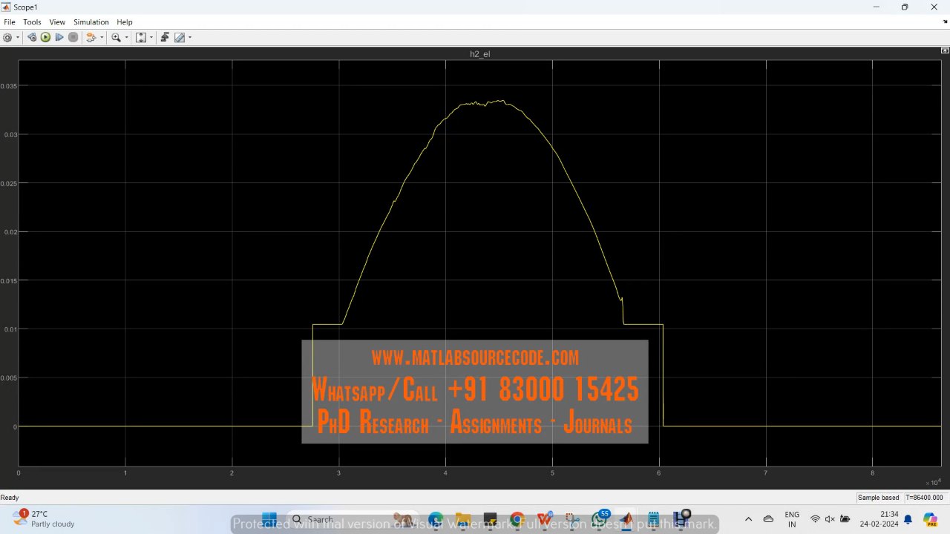Click the speaker volume tray icon
The image size is (950, 534).
click(x=831, y=519)
